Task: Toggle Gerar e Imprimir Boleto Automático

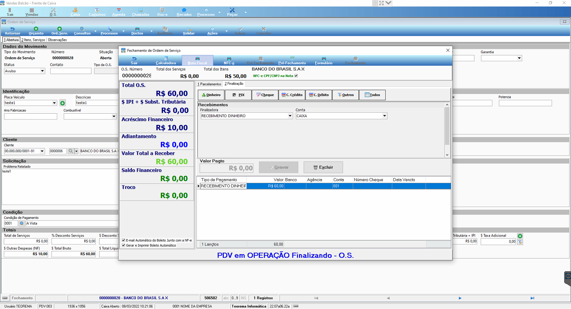Action: [x=123, y=245]
